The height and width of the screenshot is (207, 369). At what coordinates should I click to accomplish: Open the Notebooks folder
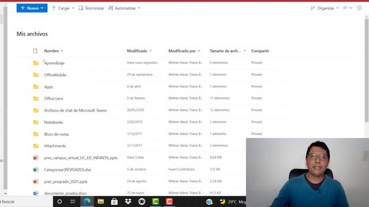[54, 122]
